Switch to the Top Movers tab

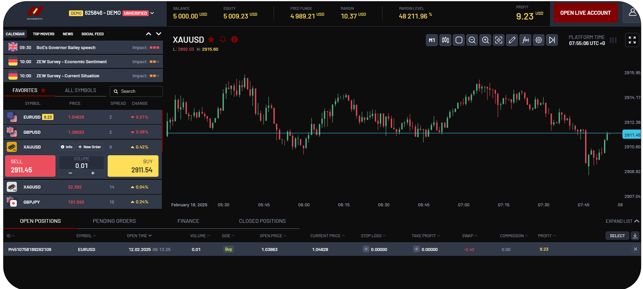pos(43,34)
